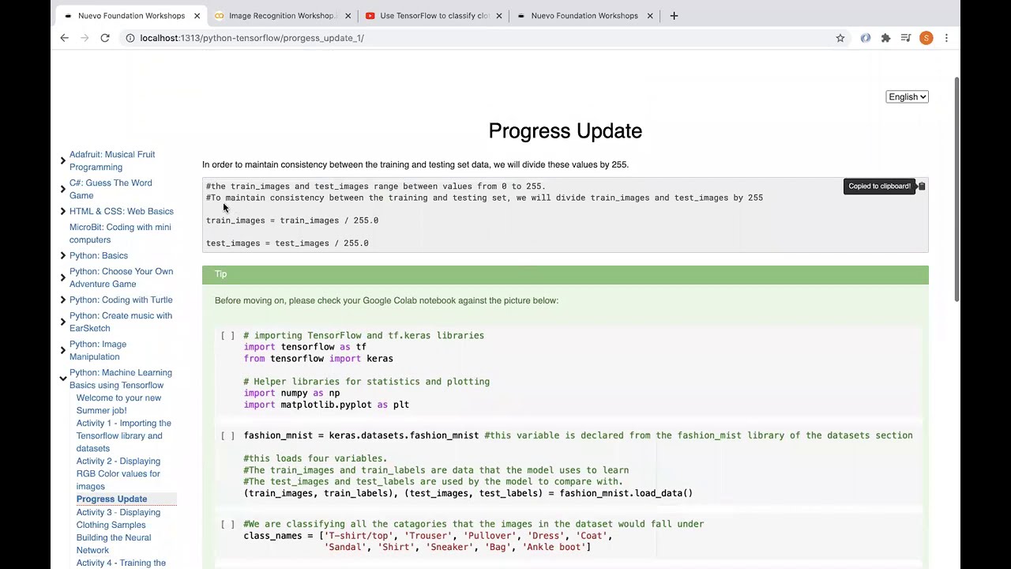Expand the C#: Guess The Word Game section
This screenshot has height=569, width=1011.
pyautogui.click(x=63, y=189)
